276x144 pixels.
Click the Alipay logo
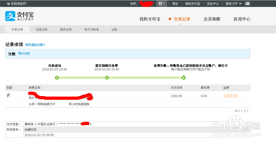[19, 16]
